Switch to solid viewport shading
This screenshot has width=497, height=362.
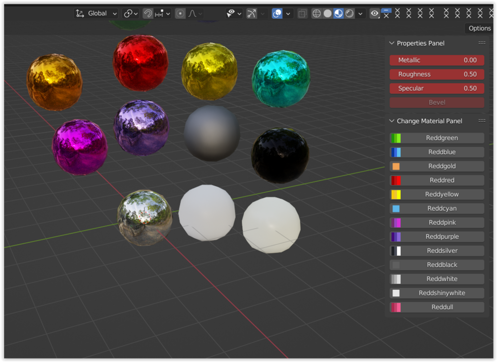pyautogui.click(x=328, y=13)
